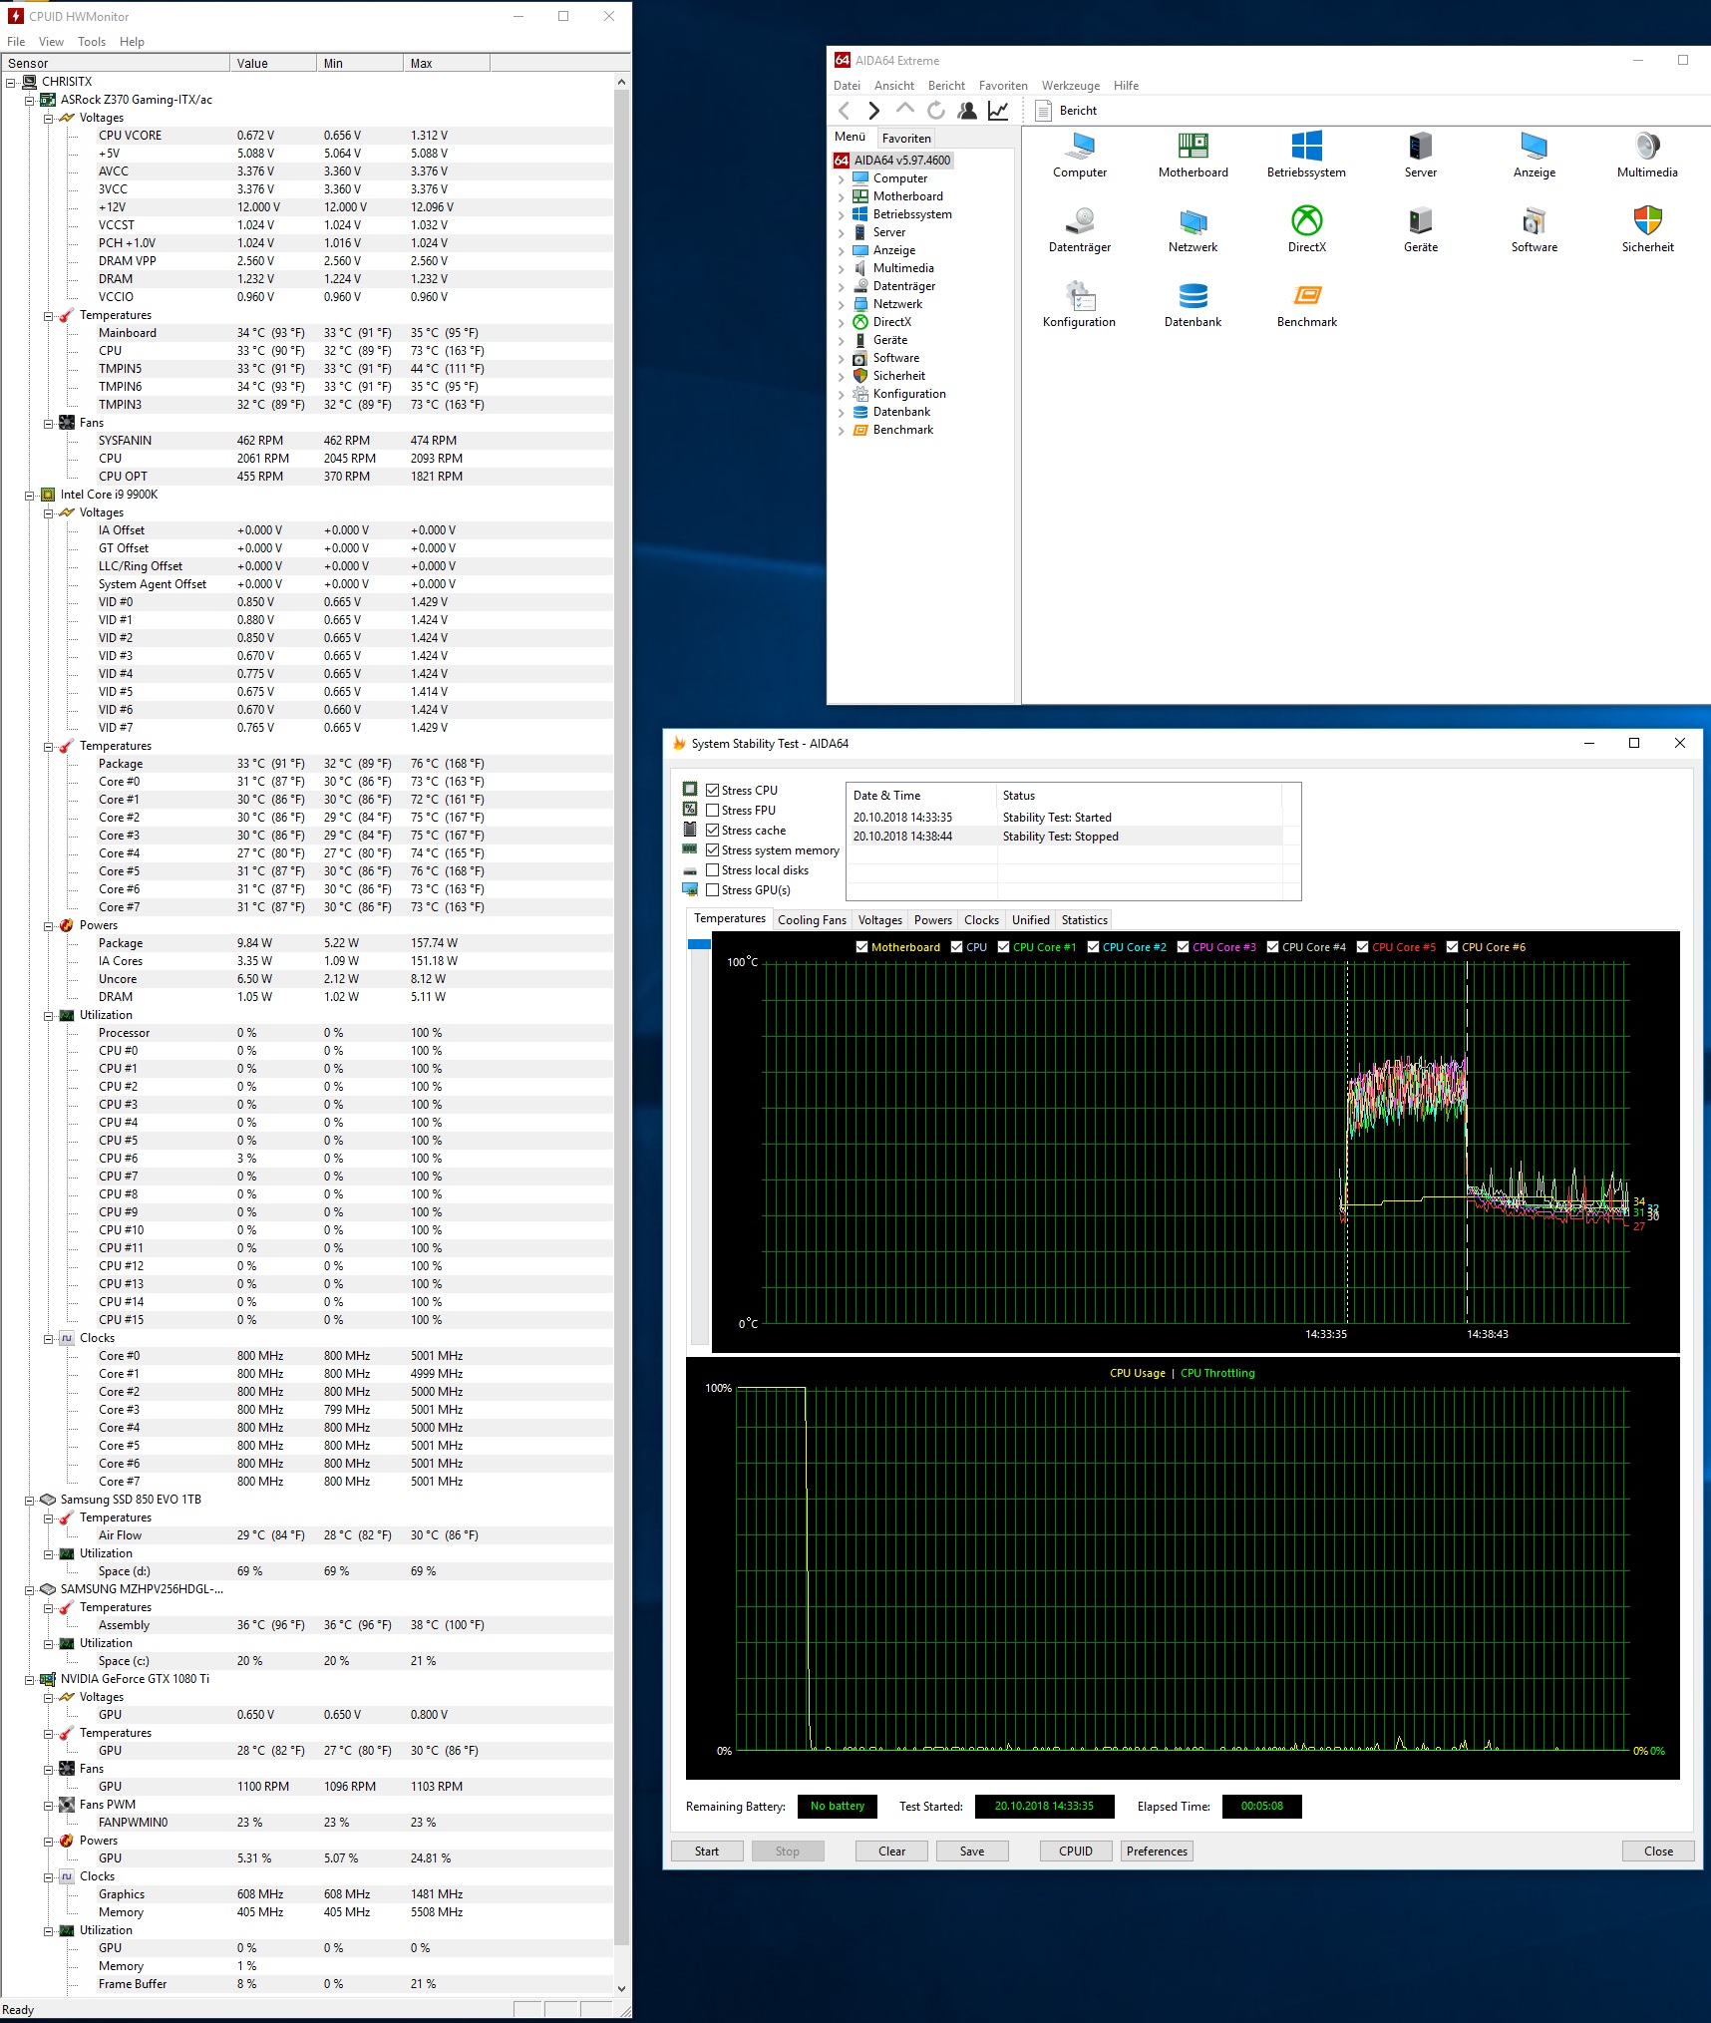The width and height of the screenshot is (1711, 2023).
Task: Click the Start button in stability test
Action: (x=707, y=1852)
